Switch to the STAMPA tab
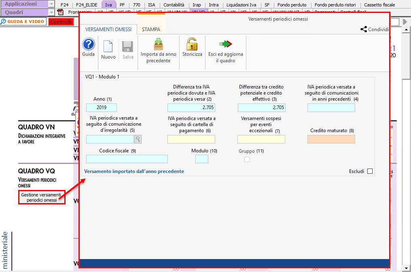The image size is (411, 272). coord(151,30)
